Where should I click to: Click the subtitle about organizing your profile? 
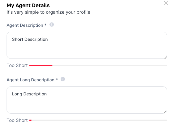pyautogui.click(x=48, y=12)
